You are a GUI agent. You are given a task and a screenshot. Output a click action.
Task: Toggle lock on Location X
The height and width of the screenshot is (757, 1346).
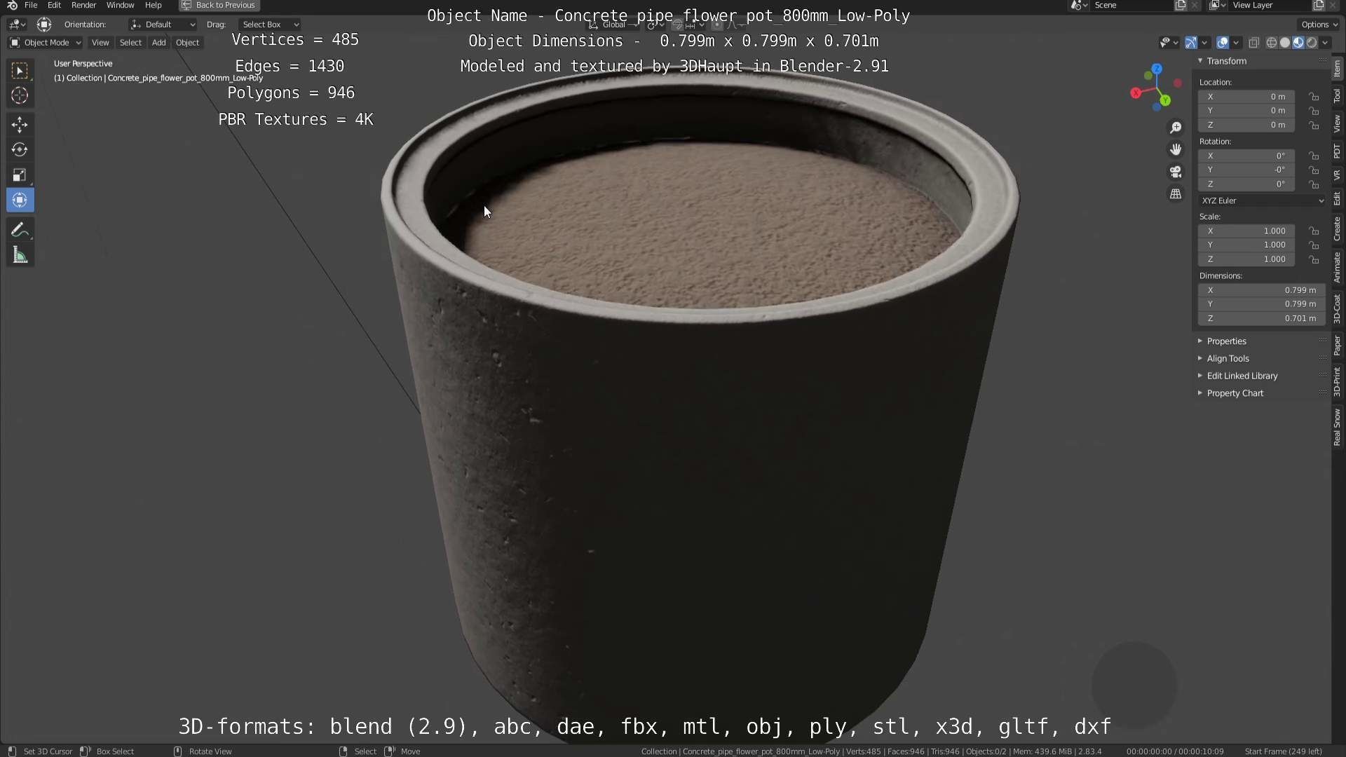1314,97
